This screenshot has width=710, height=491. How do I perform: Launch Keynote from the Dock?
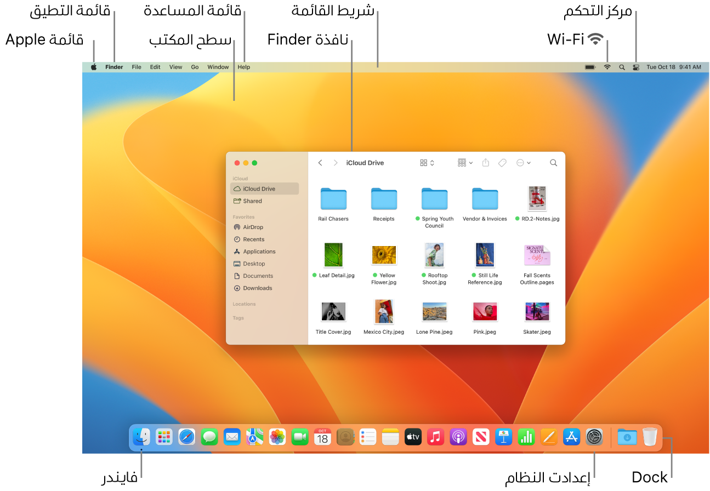(x=503, y=437)
